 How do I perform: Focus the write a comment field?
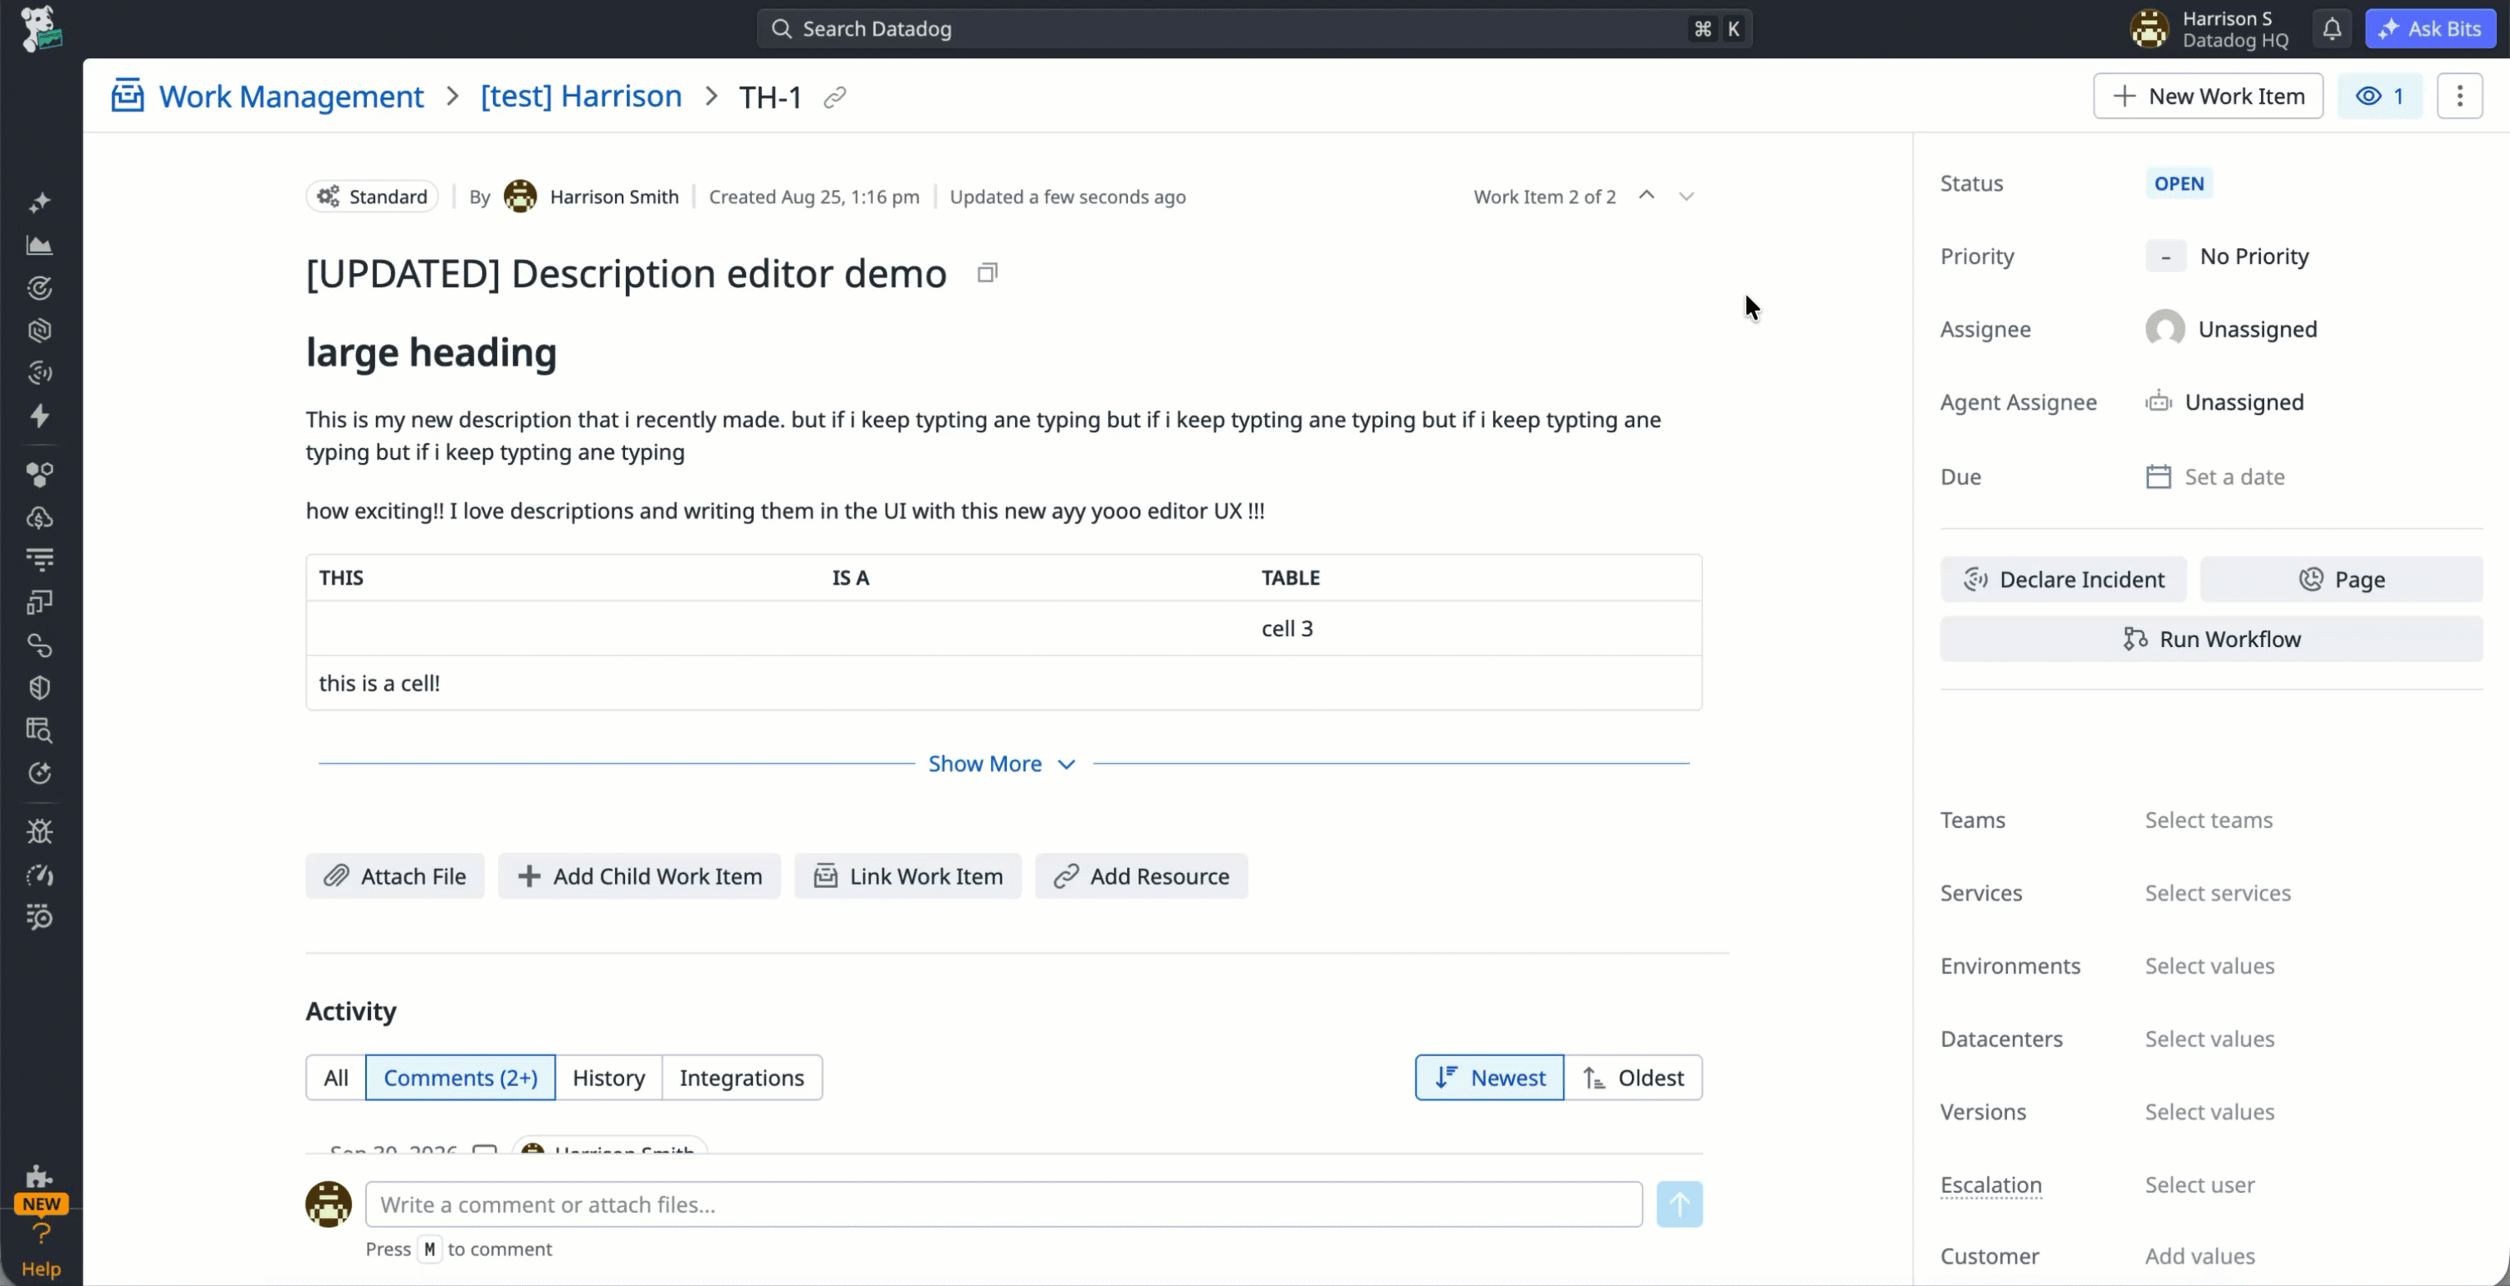click(1004, 1204)
